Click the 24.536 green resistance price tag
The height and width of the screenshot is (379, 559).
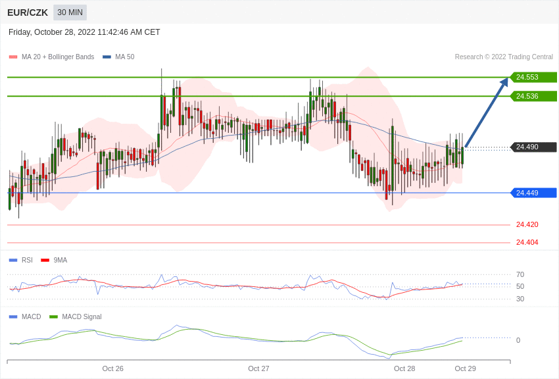[534, 96]
